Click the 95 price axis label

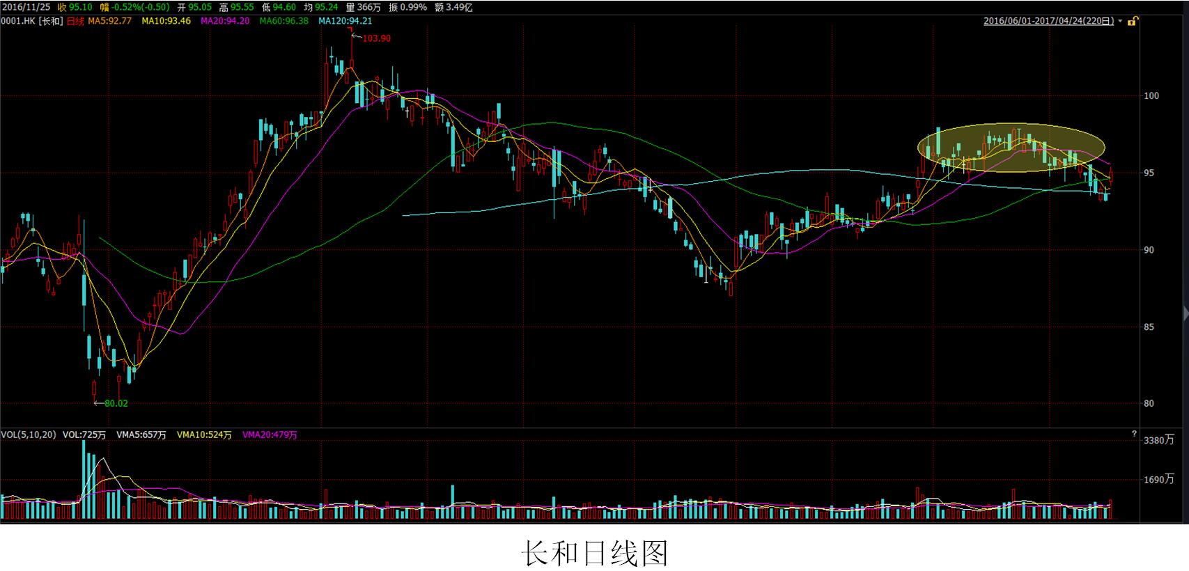1149,173
